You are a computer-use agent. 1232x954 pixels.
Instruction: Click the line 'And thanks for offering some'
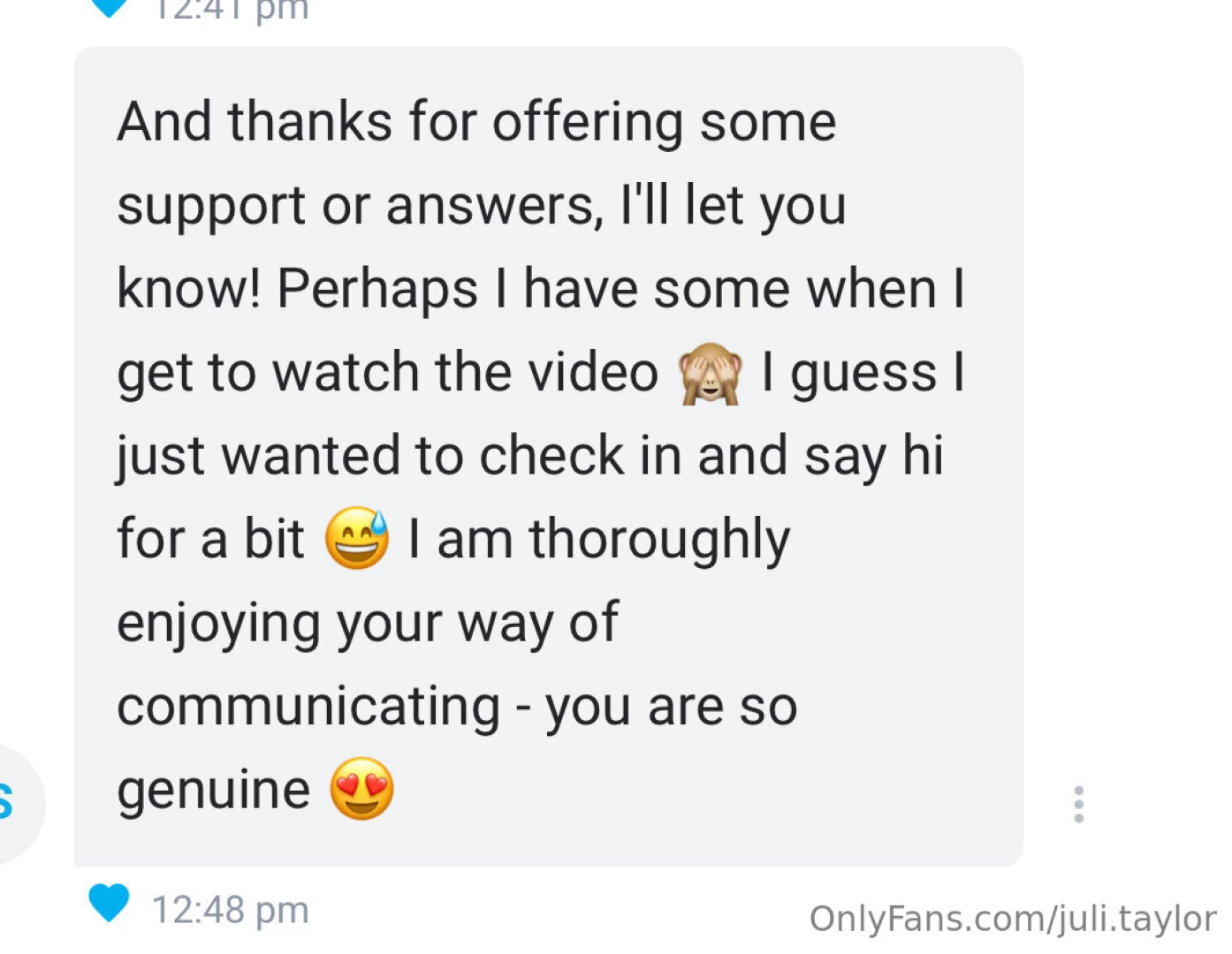(x=476, y=121)
